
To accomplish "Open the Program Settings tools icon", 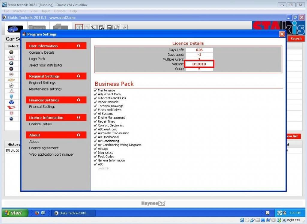I will [x=79, y=27].
